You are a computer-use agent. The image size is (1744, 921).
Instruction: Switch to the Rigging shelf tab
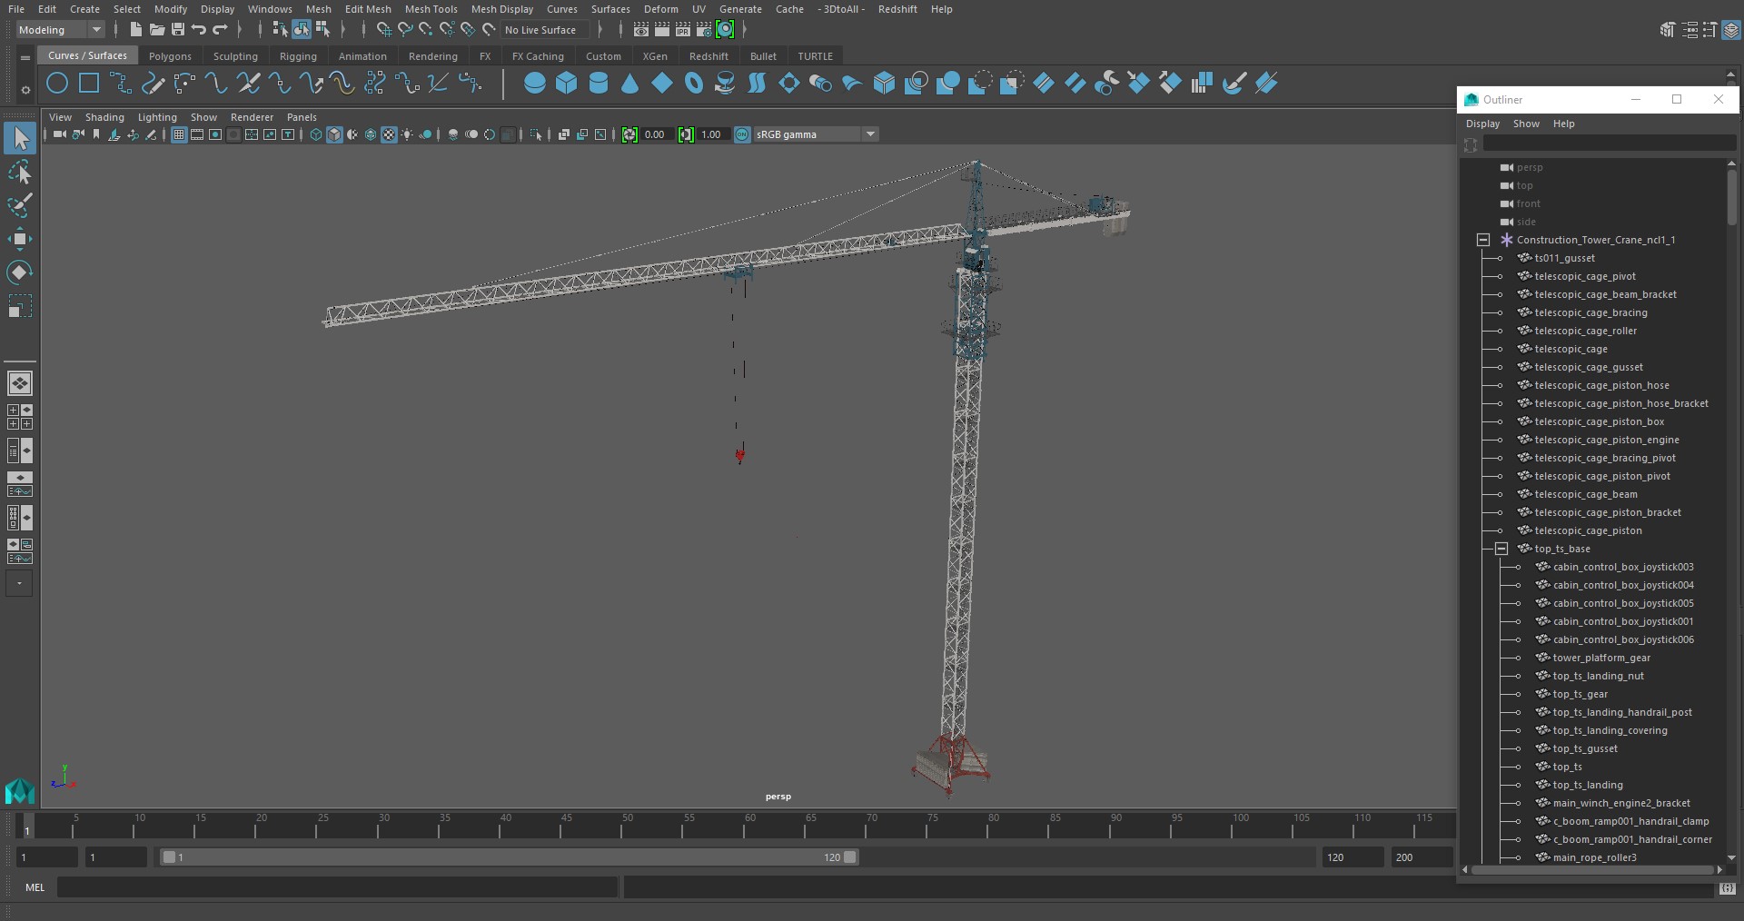(298, 56)
